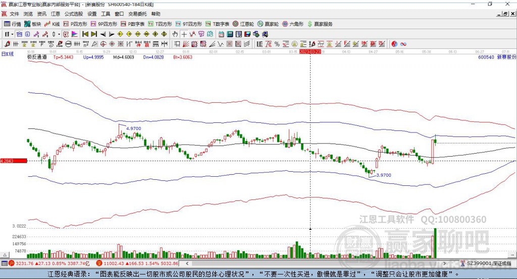Select the red fan lines tool
517x279 pixels.
coord(186,44)
